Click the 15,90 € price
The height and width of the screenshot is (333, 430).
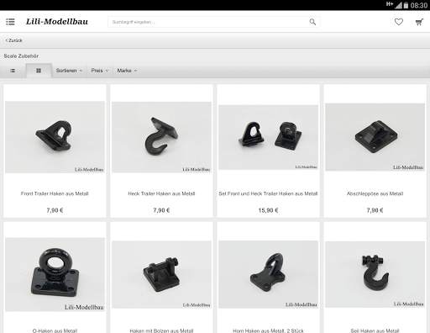tap(268, 210)
